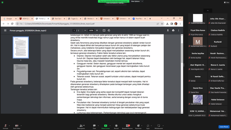This screenshot has height=130, width=231.
Task: Click the share page icon in address bar
Action: (158, 24)
